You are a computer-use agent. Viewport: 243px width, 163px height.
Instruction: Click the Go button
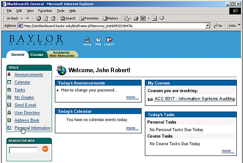coord(218,26)
